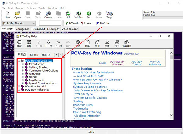
Task: Expand the Speed Considerations tree node
Action: pos(23,83)
